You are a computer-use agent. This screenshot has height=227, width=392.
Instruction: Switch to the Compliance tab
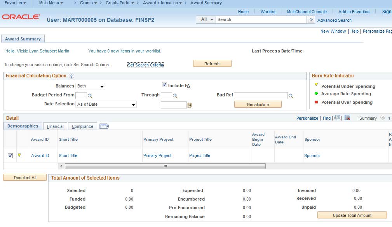tap(82, 126)
